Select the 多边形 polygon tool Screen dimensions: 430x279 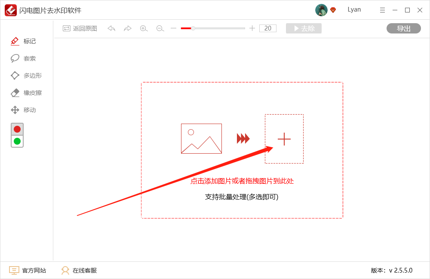point(26,76)
